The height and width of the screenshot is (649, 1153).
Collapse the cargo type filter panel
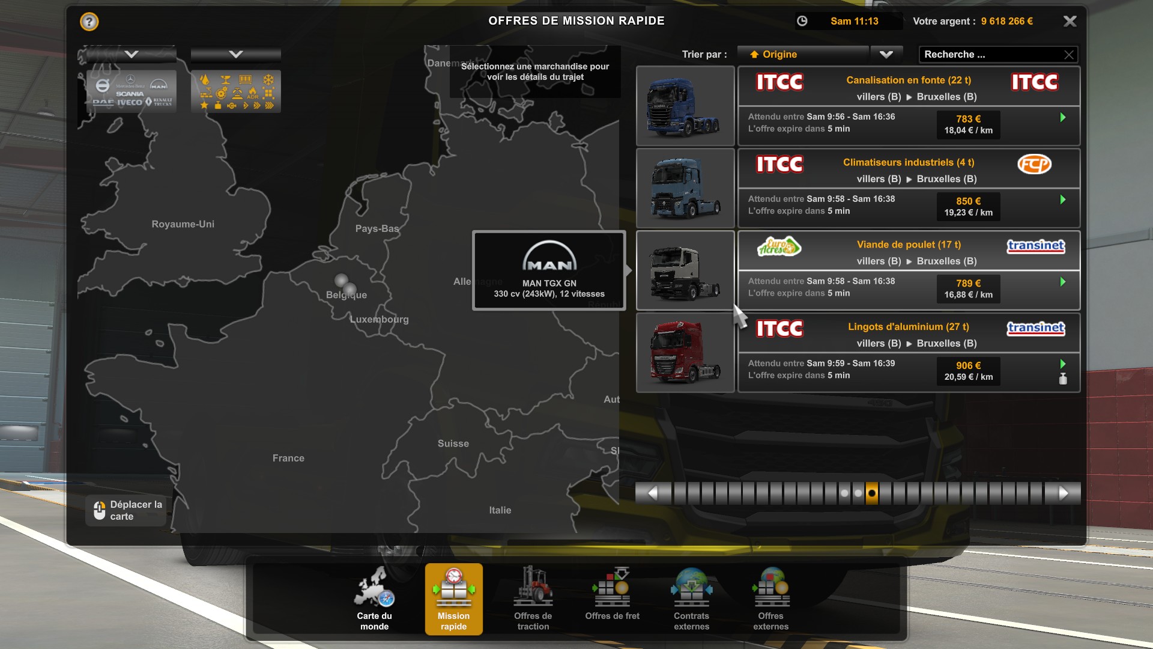click(236, 54)
